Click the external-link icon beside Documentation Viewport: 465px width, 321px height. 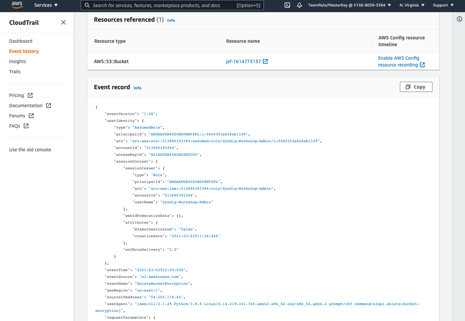(49, 106)
